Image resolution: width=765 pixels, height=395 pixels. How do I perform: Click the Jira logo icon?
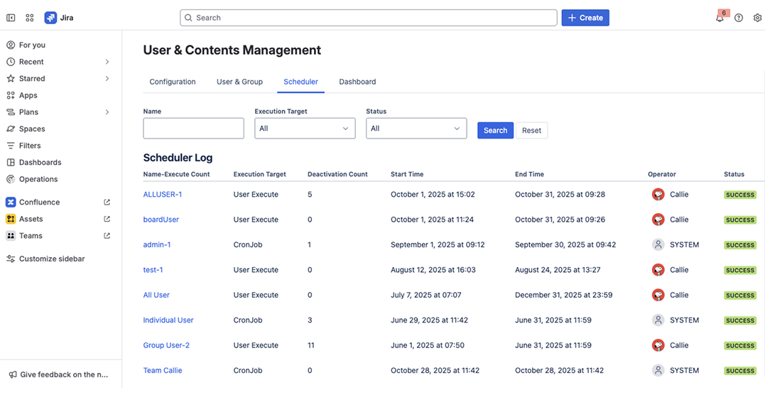[50, 18]
